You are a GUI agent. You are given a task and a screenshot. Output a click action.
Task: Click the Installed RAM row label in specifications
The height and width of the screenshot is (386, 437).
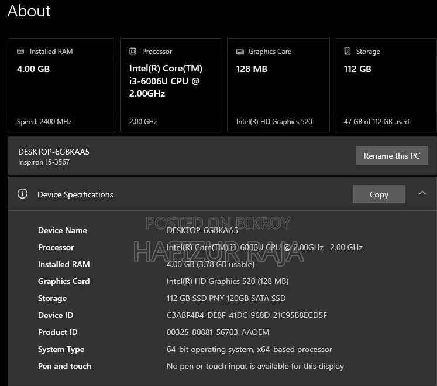[x=64, y=264]
